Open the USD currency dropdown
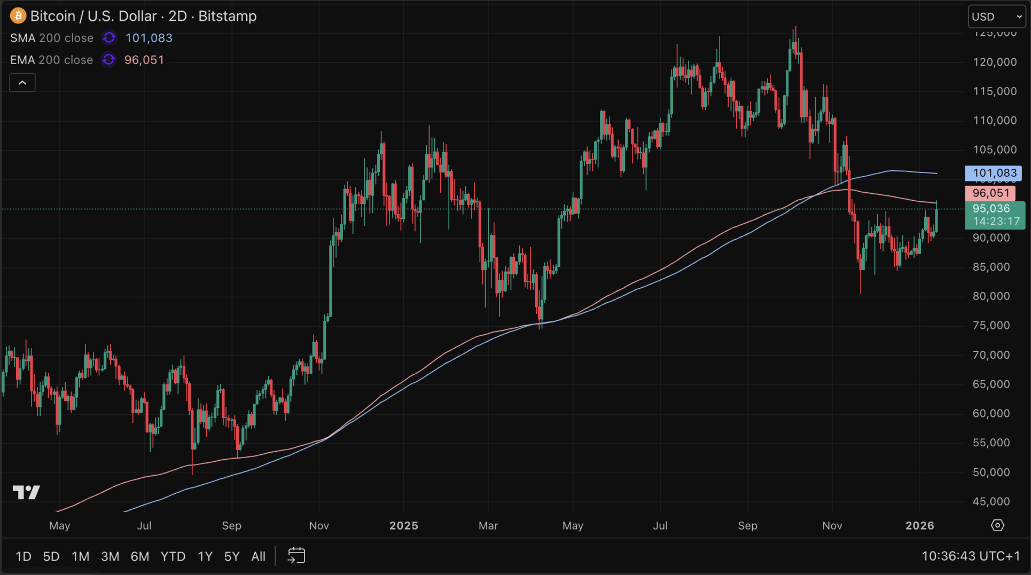Image resolution: width=1031 pixels, height=575 pixels. (996, 17)
